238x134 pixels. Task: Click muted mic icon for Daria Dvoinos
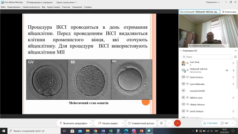click(233, 77)
